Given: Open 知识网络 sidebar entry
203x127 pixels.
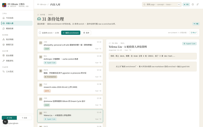Looking at the screenshot, I should (x=17, y=39).
